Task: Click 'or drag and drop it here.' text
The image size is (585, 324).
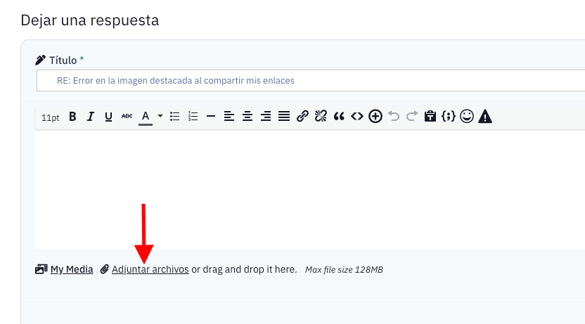Action: pos(244,269)
